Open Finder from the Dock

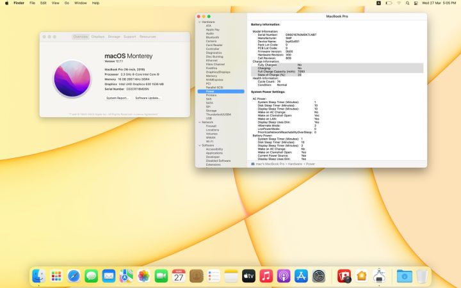39,276
